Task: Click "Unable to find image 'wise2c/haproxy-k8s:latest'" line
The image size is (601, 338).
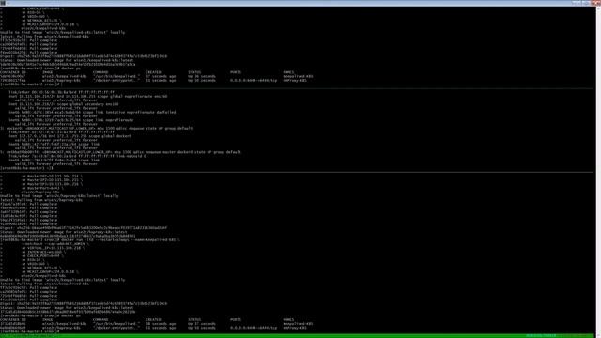Action: pos(59,196)
